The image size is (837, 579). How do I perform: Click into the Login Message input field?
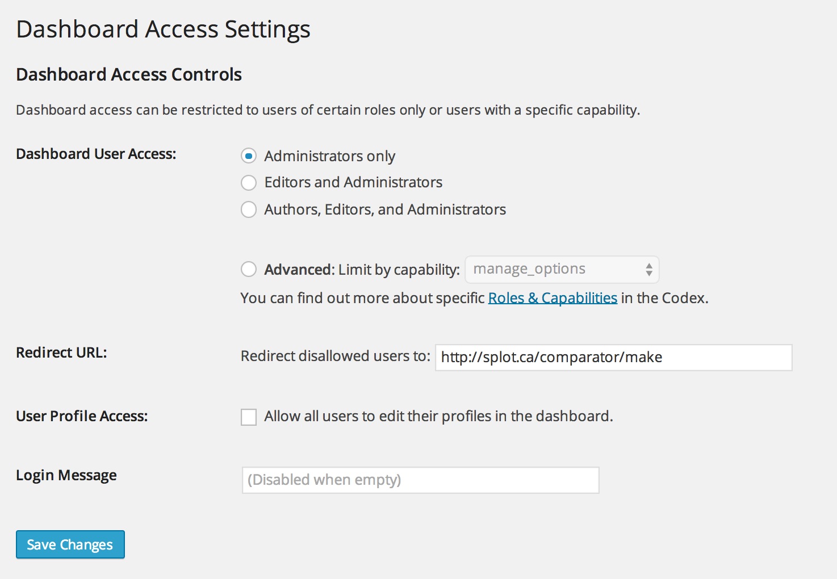(420, 480)
